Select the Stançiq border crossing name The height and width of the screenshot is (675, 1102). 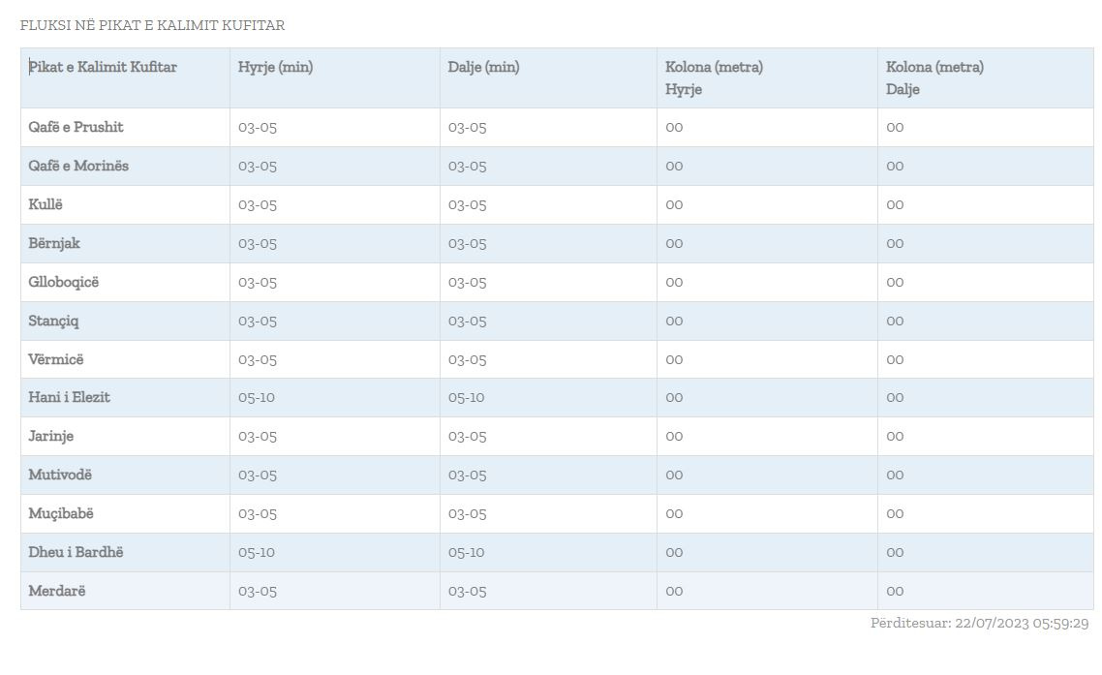[x=53, y=321]
